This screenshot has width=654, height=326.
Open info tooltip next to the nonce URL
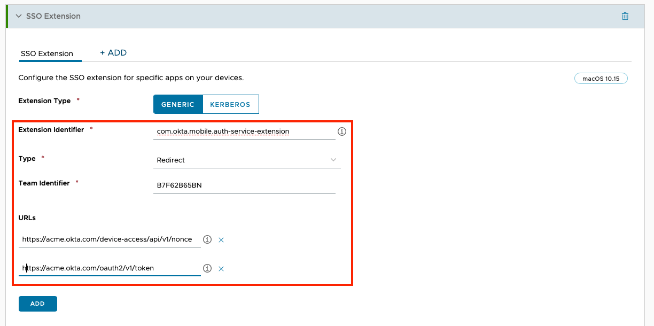(x=207, y=239)
